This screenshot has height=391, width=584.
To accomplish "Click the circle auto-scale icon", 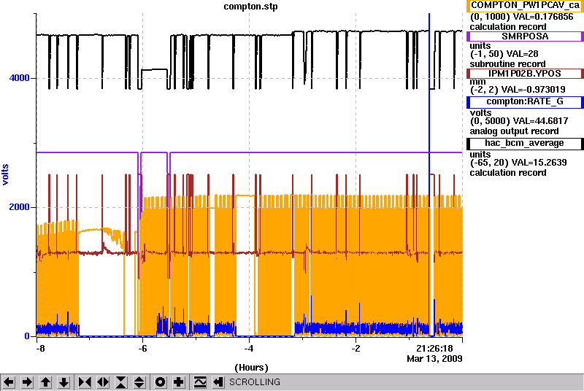I will (160, 382).
